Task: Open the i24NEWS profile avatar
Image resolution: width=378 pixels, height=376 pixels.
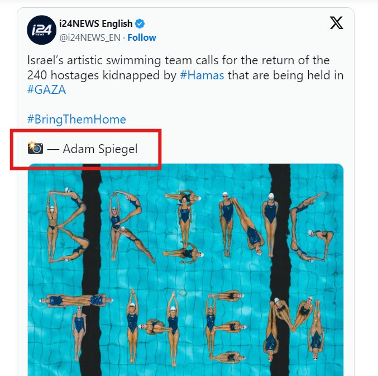Action: pos(41,30)
